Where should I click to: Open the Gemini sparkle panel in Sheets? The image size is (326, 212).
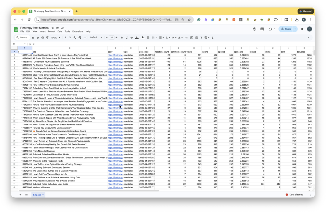tap(302, 29)
